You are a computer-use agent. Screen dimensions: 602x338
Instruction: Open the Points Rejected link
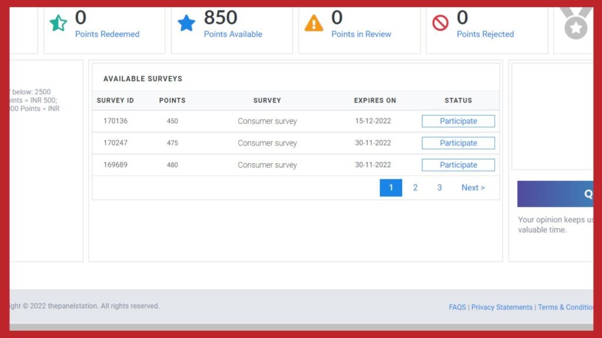click(485, 34)
